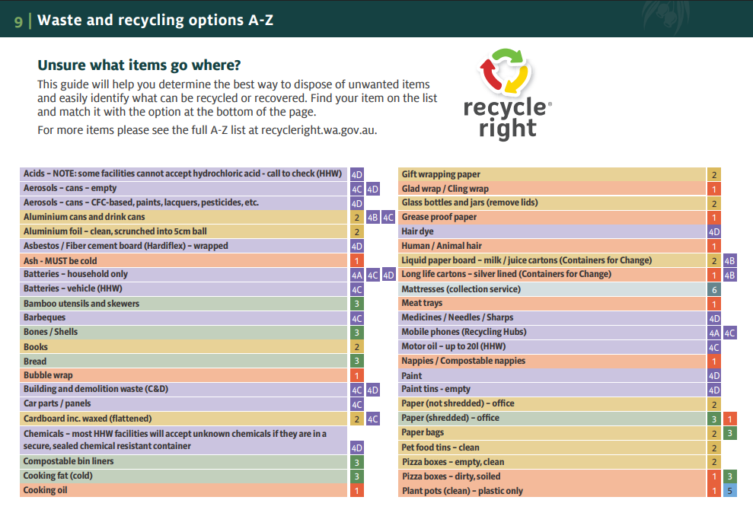This screenshot has height=532, width=753.
Task: Select the 'Aerosols – cans – empty' row
Action: [x=183, y=188]
